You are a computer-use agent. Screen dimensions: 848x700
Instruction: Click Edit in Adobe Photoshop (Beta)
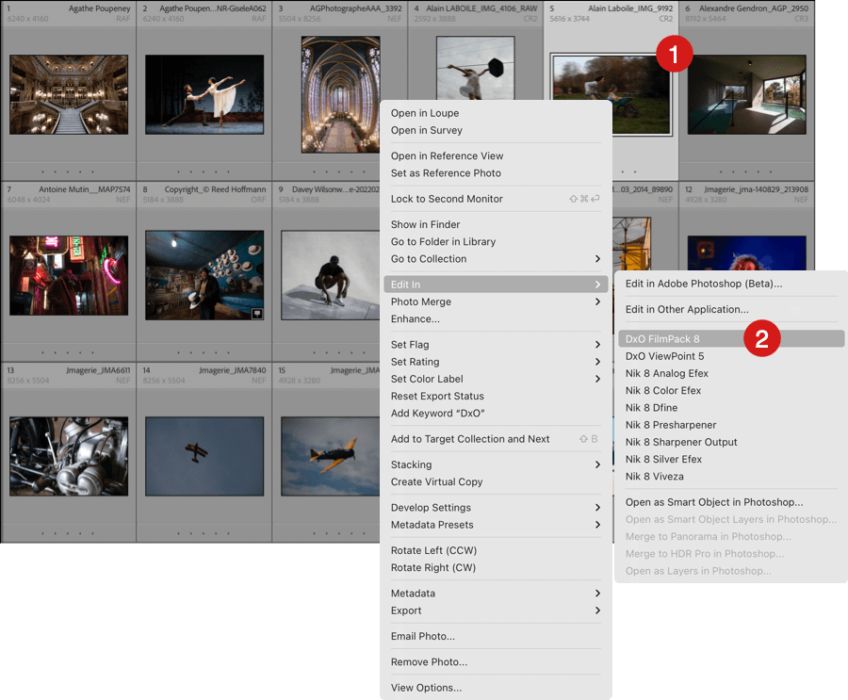(x=703, y=284)
